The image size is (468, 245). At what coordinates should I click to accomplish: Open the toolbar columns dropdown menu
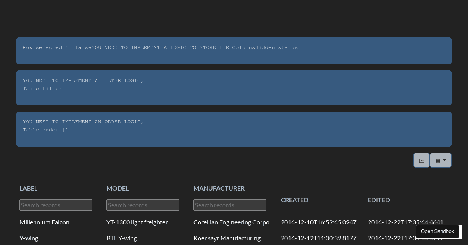pos(441,160)
